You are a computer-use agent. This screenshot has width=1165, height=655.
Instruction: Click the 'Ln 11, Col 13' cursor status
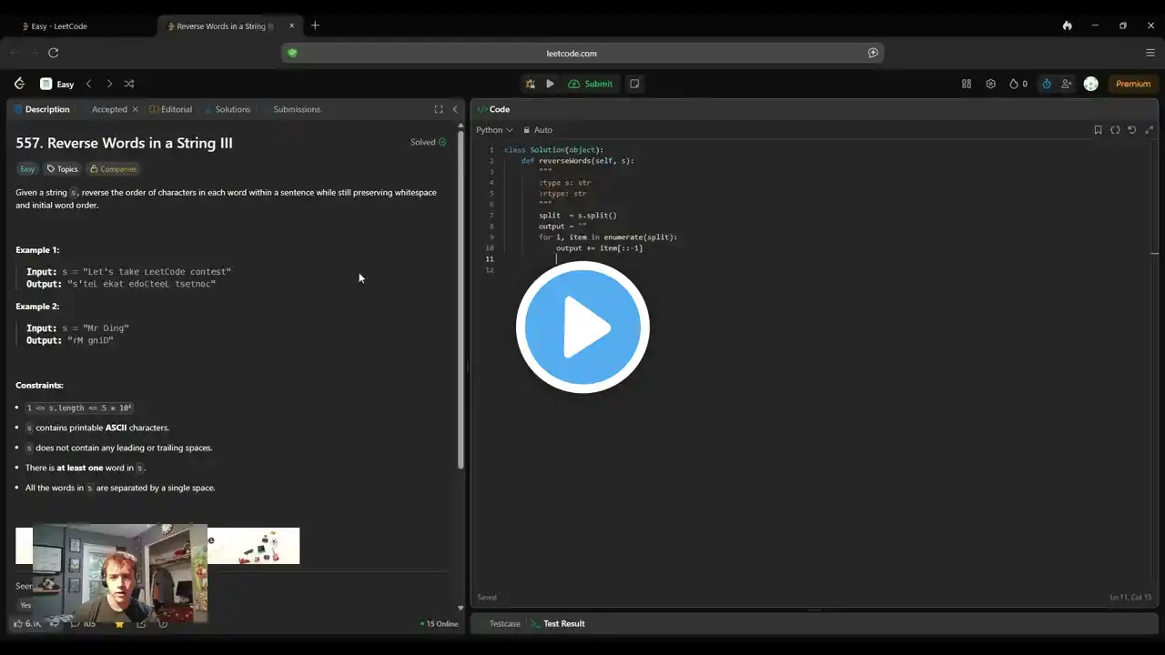[x=1130, y=598]
